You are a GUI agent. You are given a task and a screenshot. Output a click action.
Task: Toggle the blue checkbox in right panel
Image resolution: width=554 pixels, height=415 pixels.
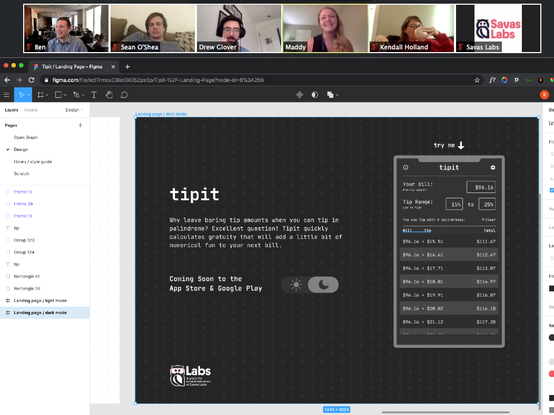coord(551,190)
